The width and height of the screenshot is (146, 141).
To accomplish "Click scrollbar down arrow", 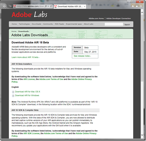I will (x=142, y=135).
